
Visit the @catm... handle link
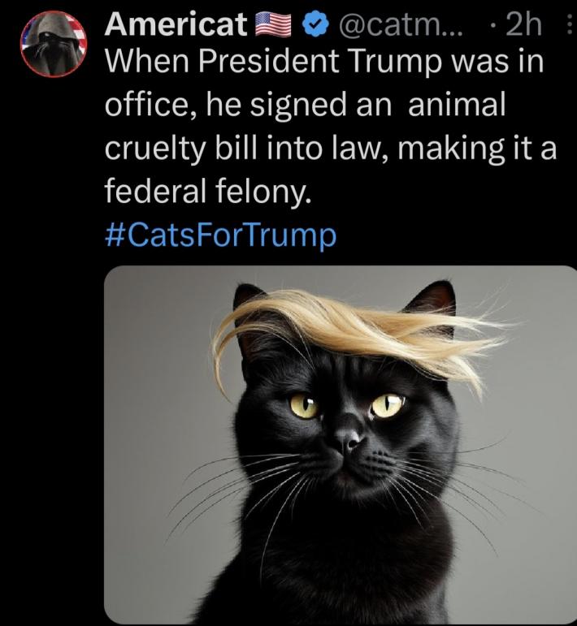(401, 25)
